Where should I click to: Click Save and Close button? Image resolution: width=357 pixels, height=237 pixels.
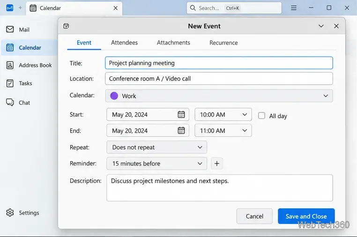(306, 216)
